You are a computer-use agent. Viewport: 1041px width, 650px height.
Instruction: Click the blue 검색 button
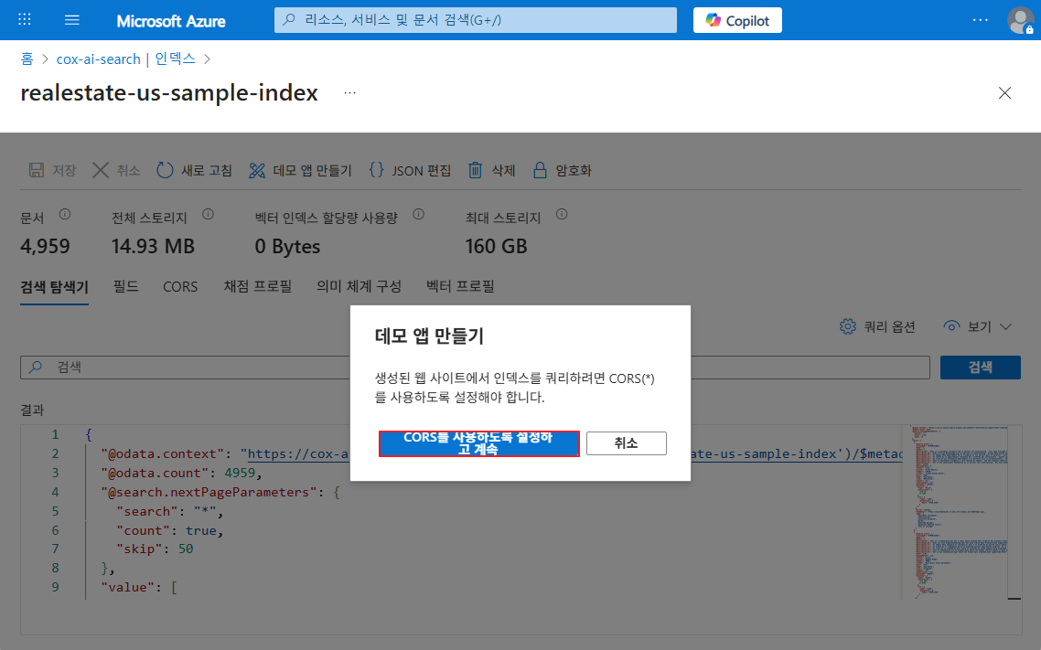coord(980,368)
